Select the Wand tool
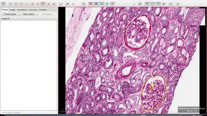The height and width of the screenshot is (116, 207). click(49, 4)
